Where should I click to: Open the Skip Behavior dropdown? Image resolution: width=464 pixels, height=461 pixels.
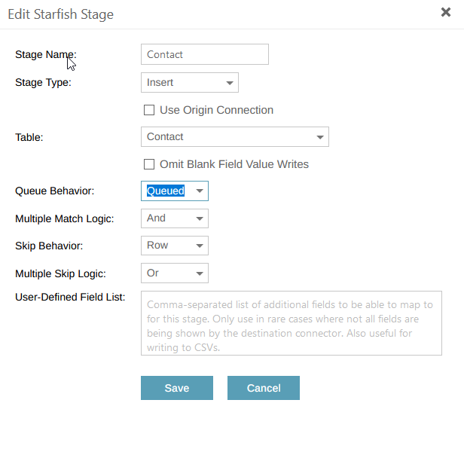click(174, 246)
